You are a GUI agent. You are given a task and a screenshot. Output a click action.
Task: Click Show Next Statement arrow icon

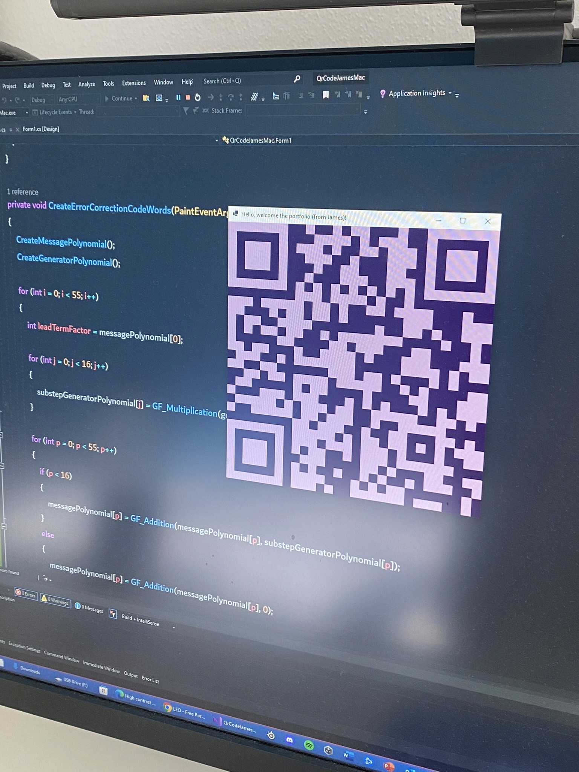pyautogui.click(x=211, y=97)
